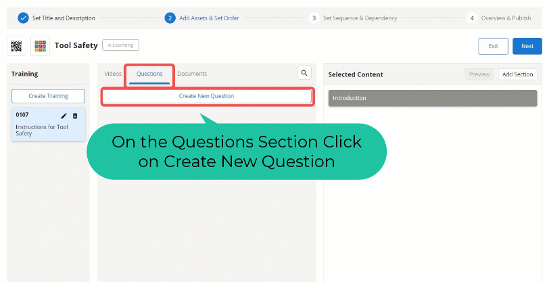Viewport: 549px width, 282px height.
Task: Click the colorful Tool Safety course thumbnail
Action: (40, 46)
